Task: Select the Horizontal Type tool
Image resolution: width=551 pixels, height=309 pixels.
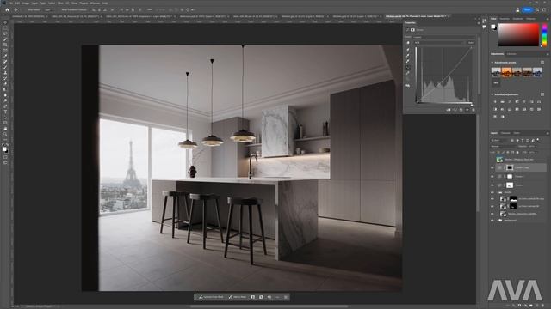Action: point(5,112)
